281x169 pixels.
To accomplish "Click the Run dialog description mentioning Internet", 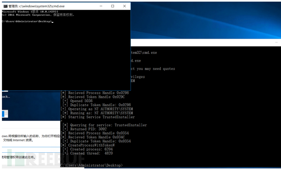I will (x=24, y=139).
